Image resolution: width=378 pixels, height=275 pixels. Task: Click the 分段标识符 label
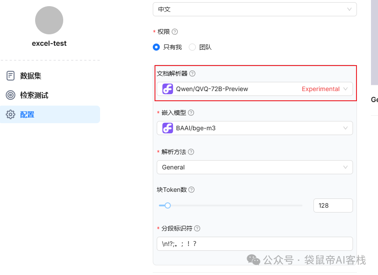tap(177, 228)
